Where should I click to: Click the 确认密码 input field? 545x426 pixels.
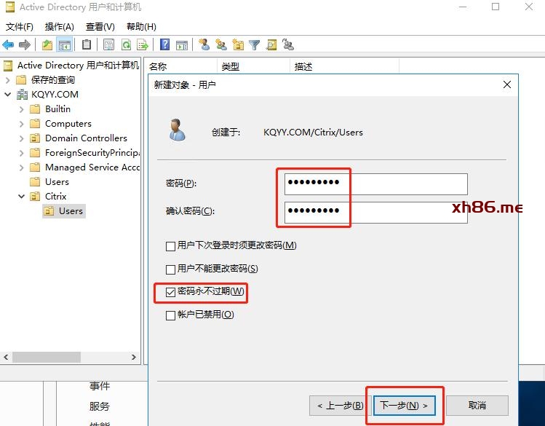click(x=375, y=211)
